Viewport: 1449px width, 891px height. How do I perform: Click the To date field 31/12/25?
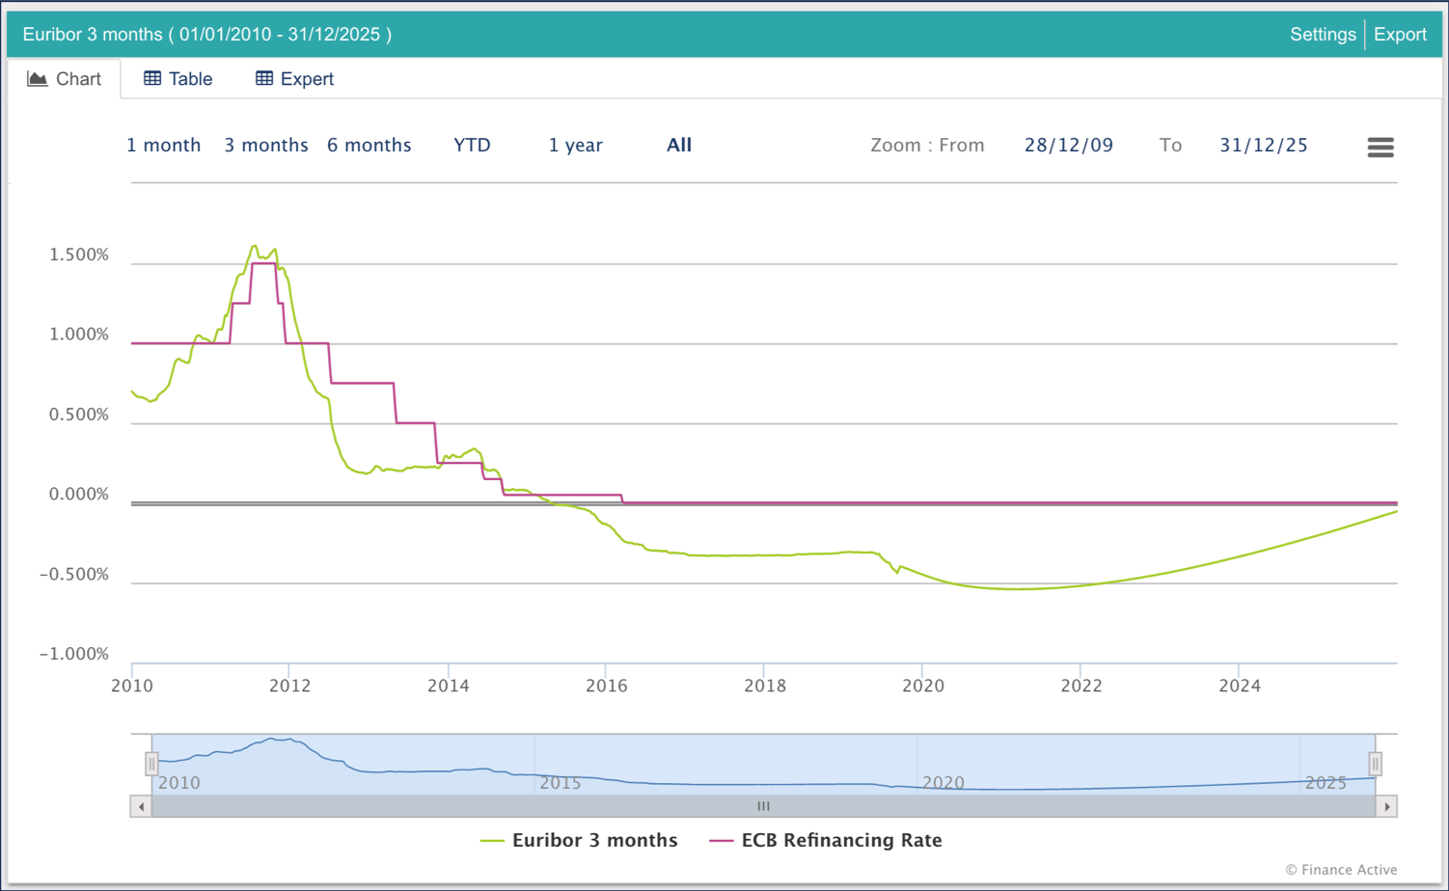pyautogui.click(x=1263, y=146)
